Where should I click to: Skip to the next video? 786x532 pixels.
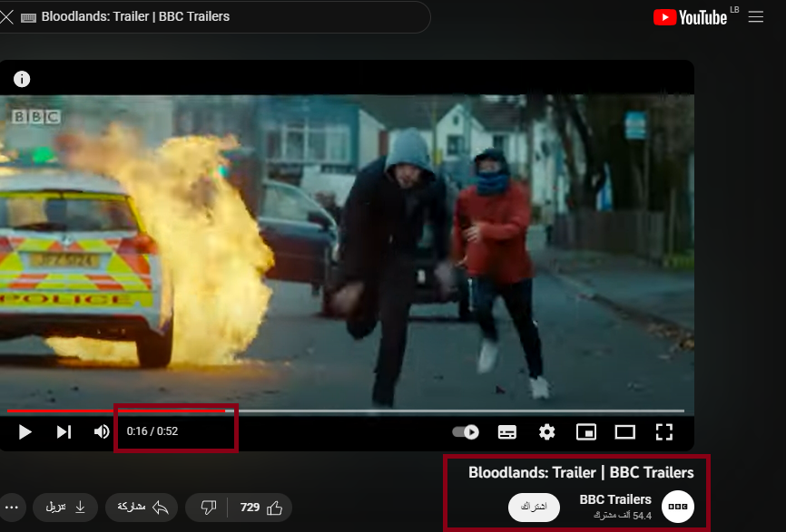[x=64, y=431]
